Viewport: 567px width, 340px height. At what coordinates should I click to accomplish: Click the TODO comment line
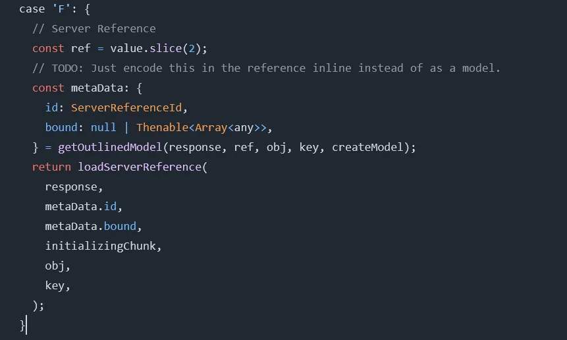coord(267,69)
